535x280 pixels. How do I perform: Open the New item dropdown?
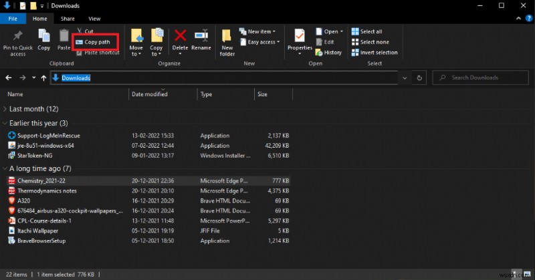tap(261, 31)
